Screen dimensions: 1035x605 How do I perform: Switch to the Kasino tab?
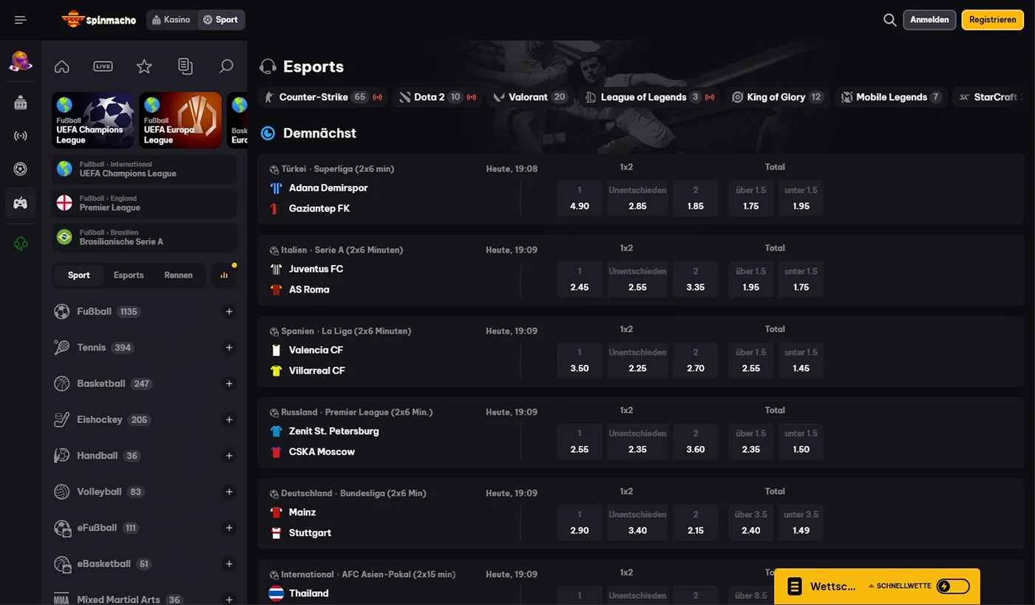click(x=172, y=20)
